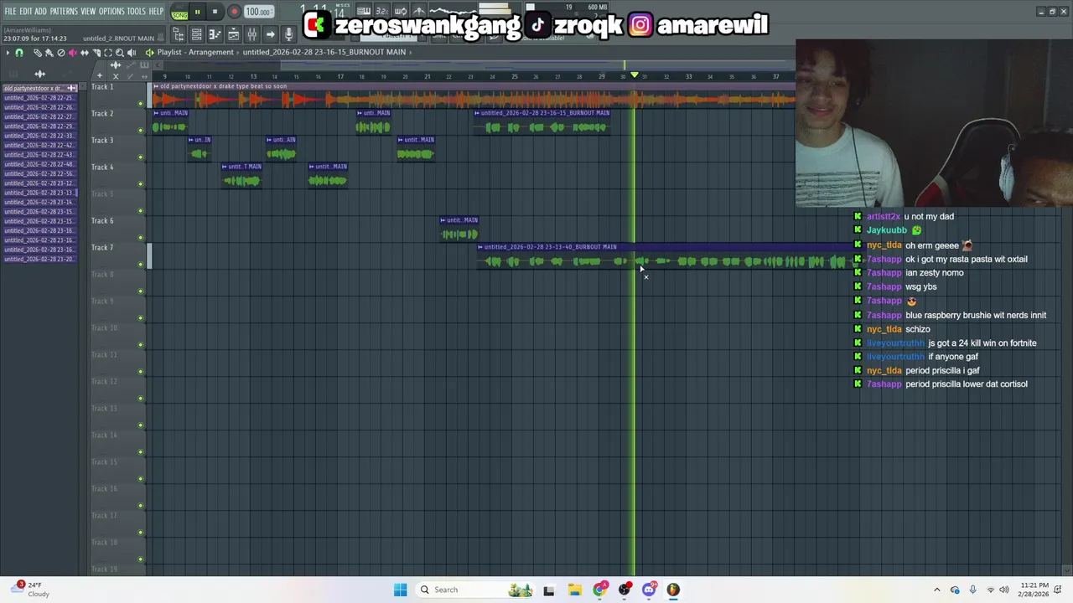1073x603 pixels.
Task: Select Track 6 header label
Action: click(x=102, y=221)
